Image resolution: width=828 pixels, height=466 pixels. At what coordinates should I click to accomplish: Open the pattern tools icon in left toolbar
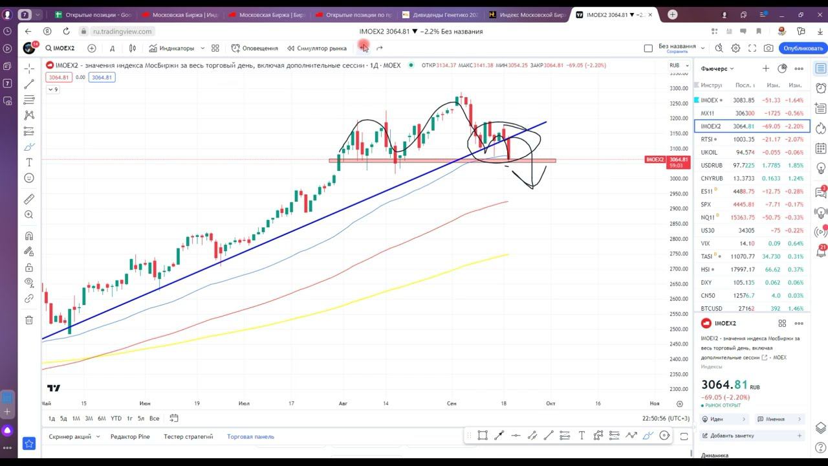pos(29,115)
